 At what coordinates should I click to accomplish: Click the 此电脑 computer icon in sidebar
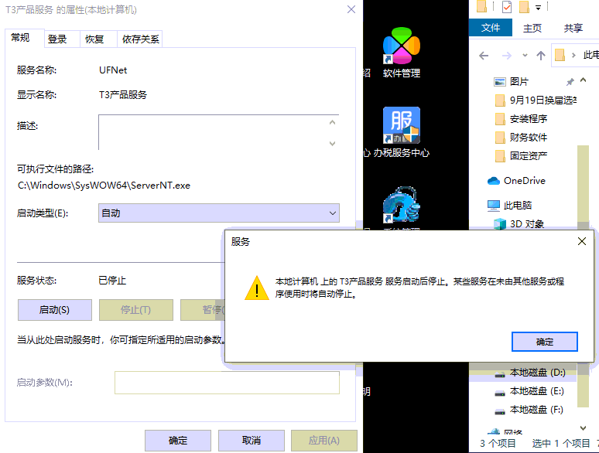[494, 206]
